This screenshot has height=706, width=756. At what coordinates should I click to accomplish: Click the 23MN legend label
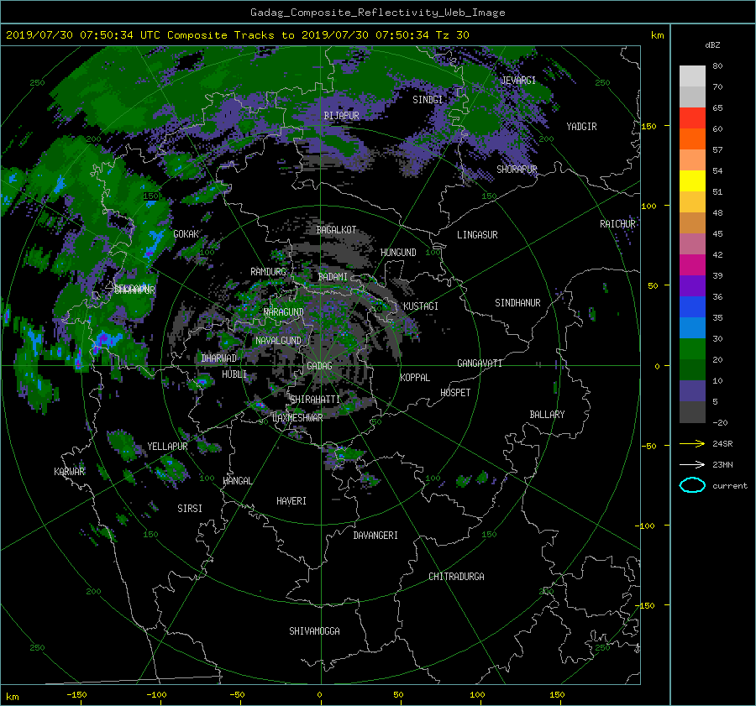(722, 465)
